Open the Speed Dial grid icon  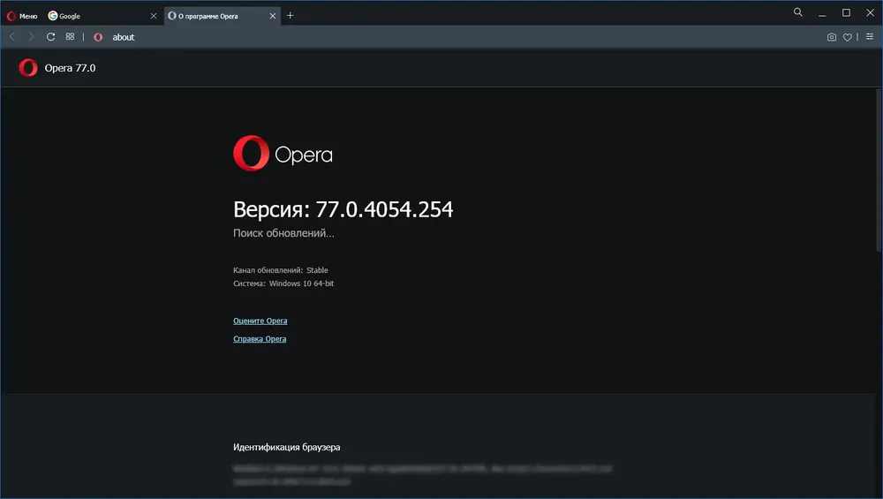(x=70, y=36)
